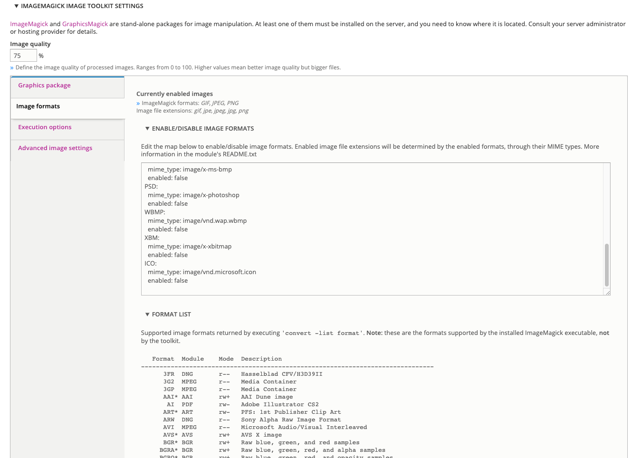Image resolution: width=632 pixels, height=458 pixels.
Task: Click the BGR* format row
Action: coord(261,443)
